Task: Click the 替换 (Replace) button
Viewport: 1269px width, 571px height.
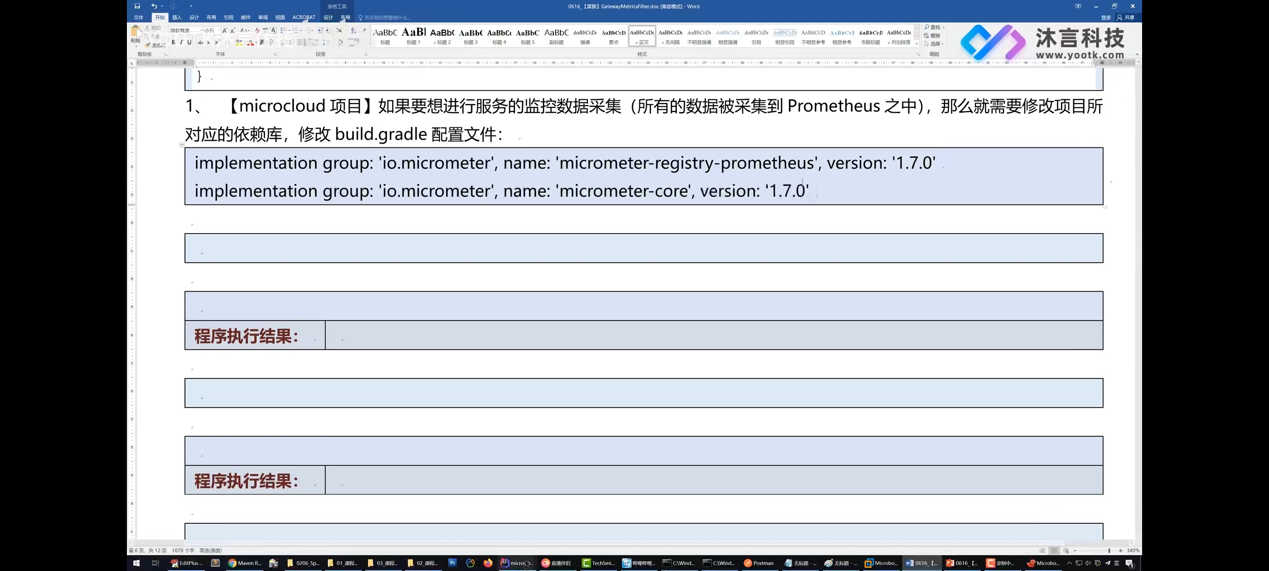Action: (x=932, y=35)
